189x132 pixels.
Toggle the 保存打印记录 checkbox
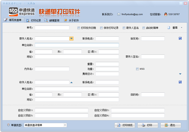pyautogui.click(x=101, y=28)
